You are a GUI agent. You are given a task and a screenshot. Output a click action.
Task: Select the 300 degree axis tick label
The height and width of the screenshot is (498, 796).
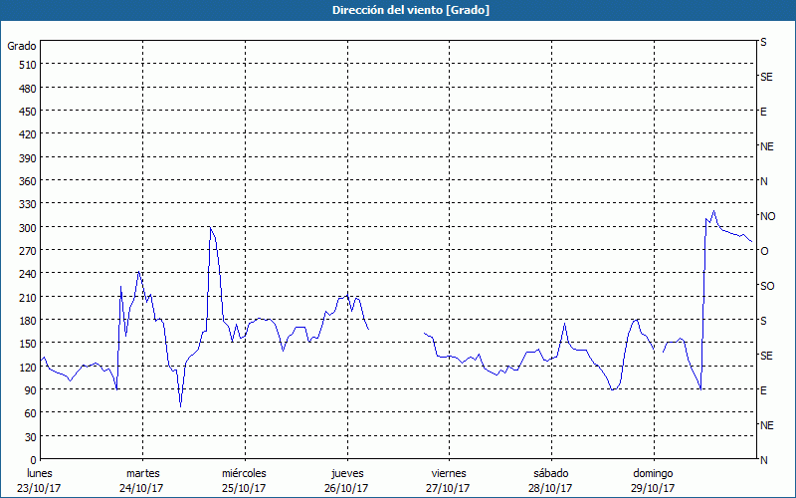click(x=27, y=227)
